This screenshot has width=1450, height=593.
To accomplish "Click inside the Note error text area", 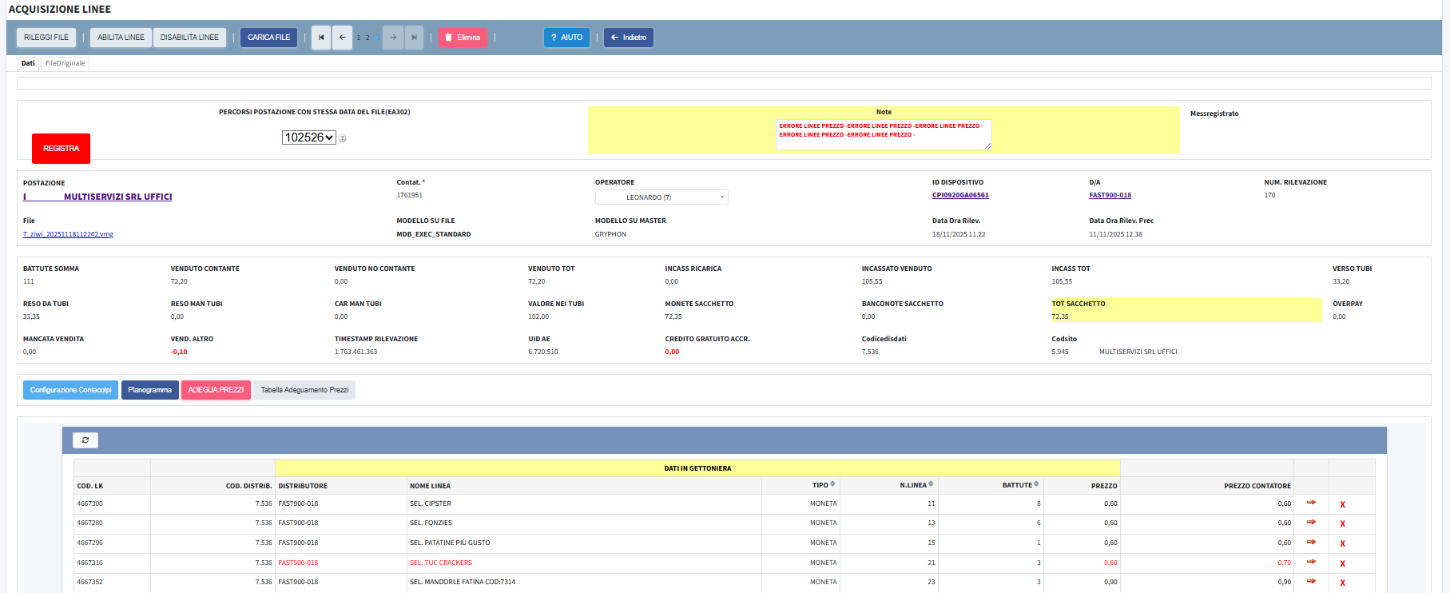I will 884,134.
